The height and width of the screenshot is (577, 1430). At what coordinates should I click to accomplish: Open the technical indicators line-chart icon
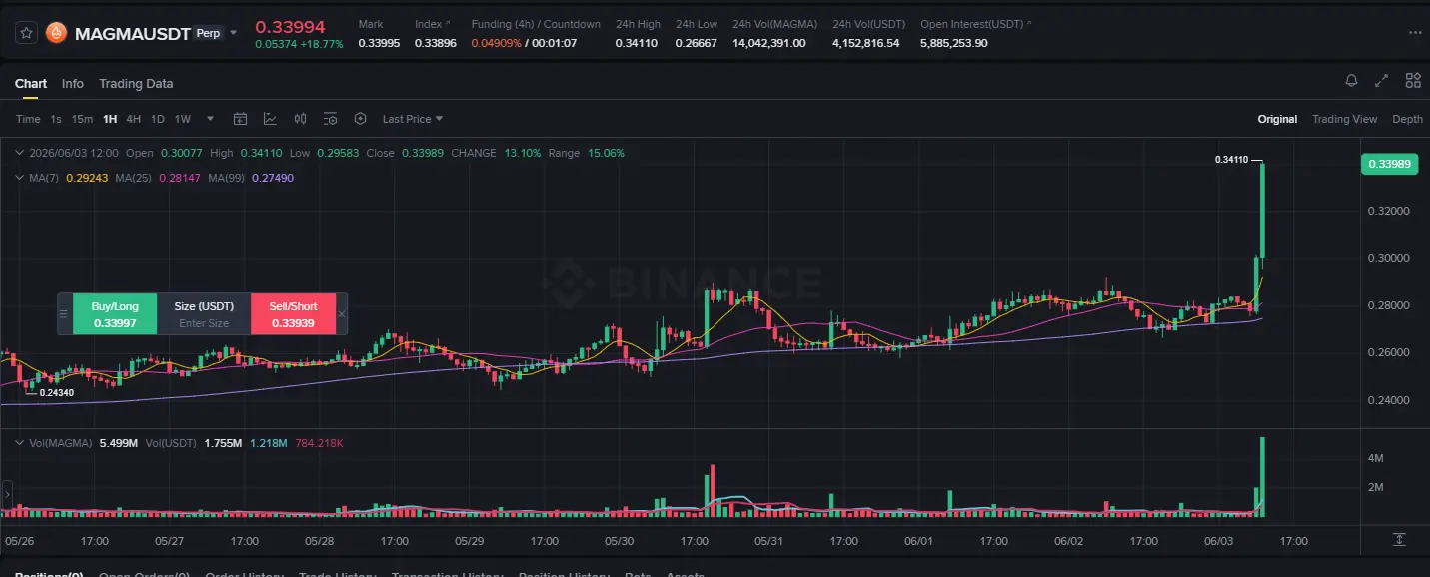(270, 119)
